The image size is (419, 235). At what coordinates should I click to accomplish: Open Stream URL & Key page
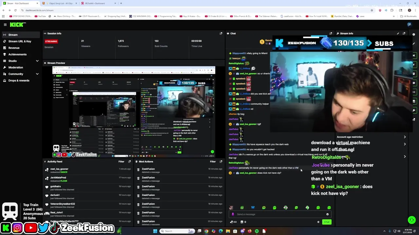[20, 41]
